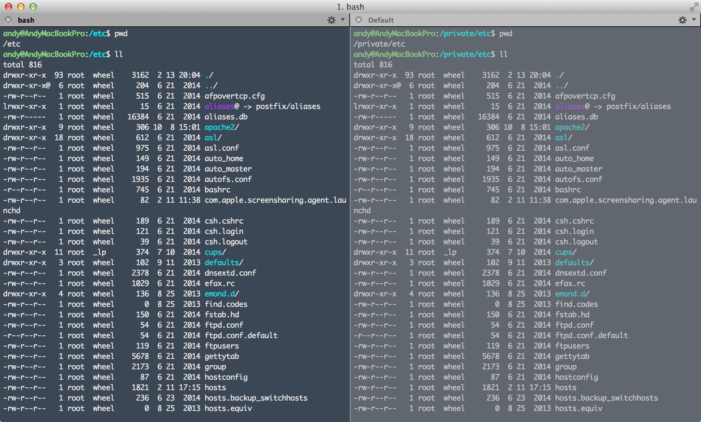
Task: Enter fullscreen using window corner arrows icon
Action: (x=694, y=7)
